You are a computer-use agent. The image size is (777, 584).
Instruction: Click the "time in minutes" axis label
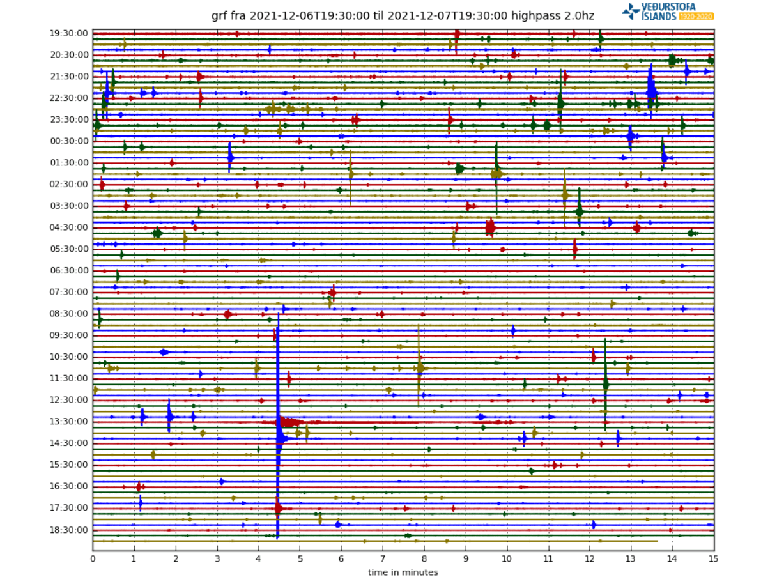coord(403,572)
